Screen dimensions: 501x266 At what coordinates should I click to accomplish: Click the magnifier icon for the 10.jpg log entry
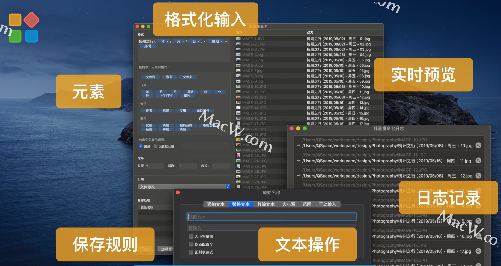pos(478,145)
